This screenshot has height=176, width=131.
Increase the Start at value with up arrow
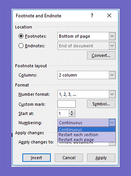pyautogui.click(x=72, y=112)
